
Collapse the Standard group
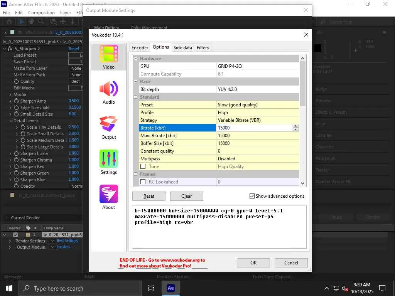[135, 97]
